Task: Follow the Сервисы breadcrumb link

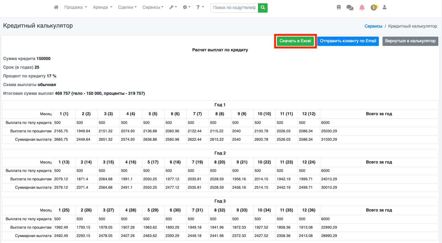Action: 373,26
